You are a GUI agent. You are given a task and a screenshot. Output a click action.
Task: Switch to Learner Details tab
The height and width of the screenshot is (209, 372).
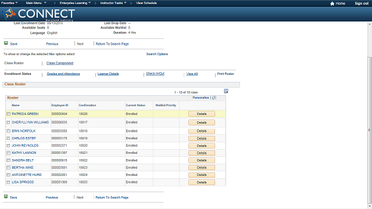coord(108,74)
